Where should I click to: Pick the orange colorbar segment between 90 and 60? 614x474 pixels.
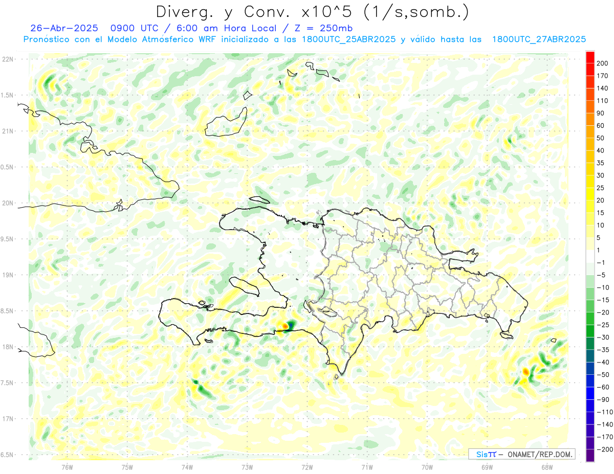[590, 120]
